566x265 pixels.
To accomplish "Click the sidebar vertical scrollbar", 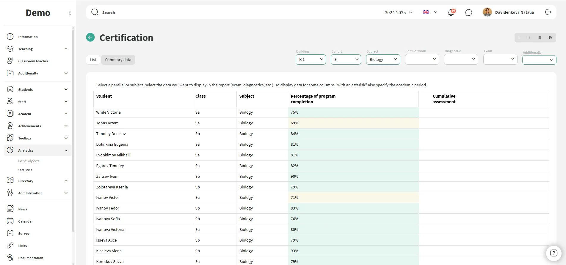I will (73, 131).
